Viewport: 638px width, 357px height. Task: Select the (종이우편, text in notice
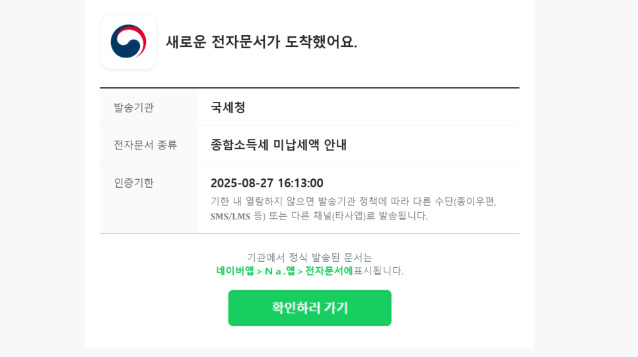click(x=475, y=202)
